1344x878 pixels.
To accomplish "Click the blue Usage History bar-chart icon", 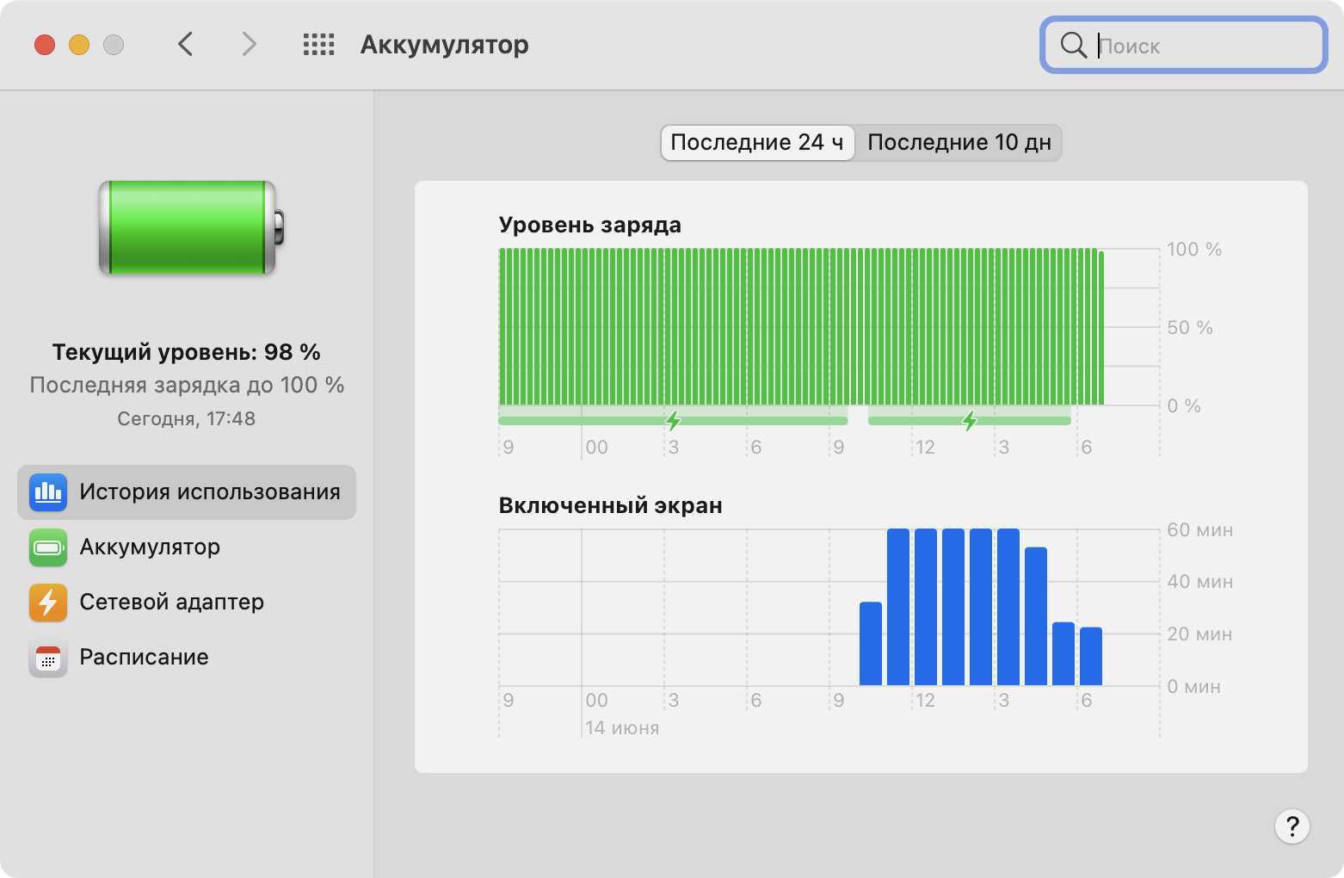I will [x=48, y=492].
